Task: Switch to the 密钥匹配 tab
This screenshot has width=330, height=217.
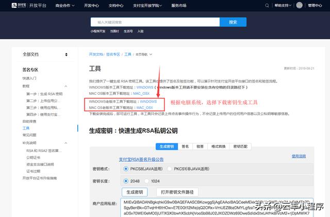Action: tap(240, 146)
